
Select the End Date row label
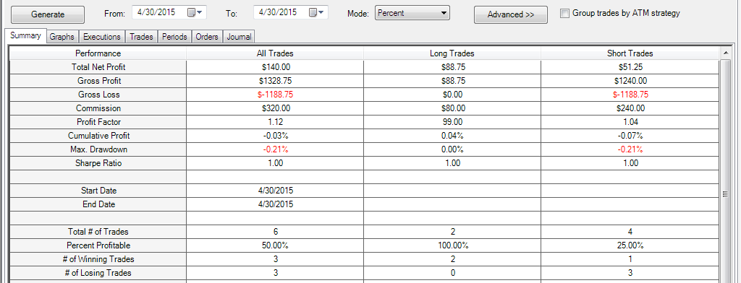pos(98,204)
